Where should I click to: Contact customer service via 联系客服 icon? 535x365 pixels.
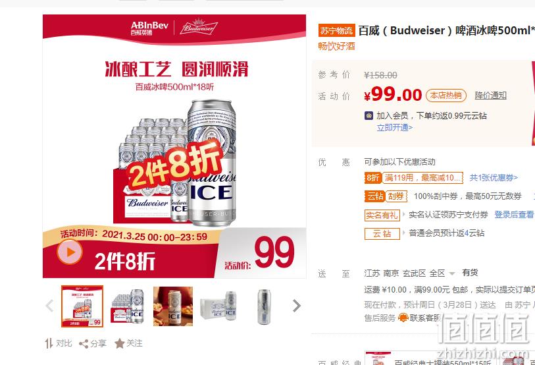pyautogui.click(x=403, y=318)
